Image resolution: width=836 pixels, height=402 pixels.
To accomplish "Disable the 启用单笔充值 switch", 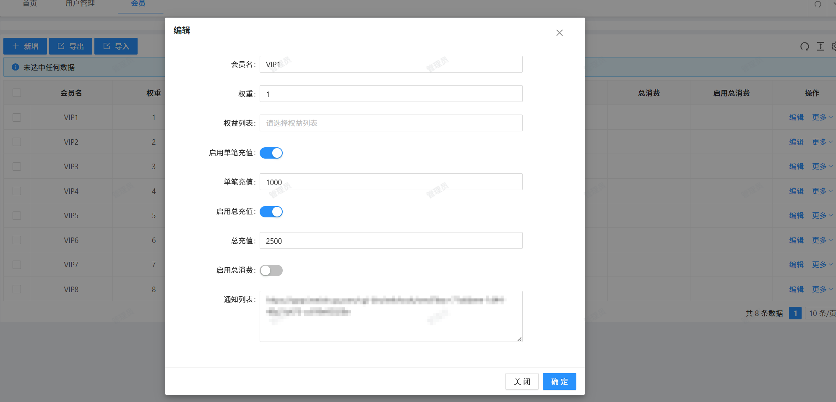I will click(271, 153).
